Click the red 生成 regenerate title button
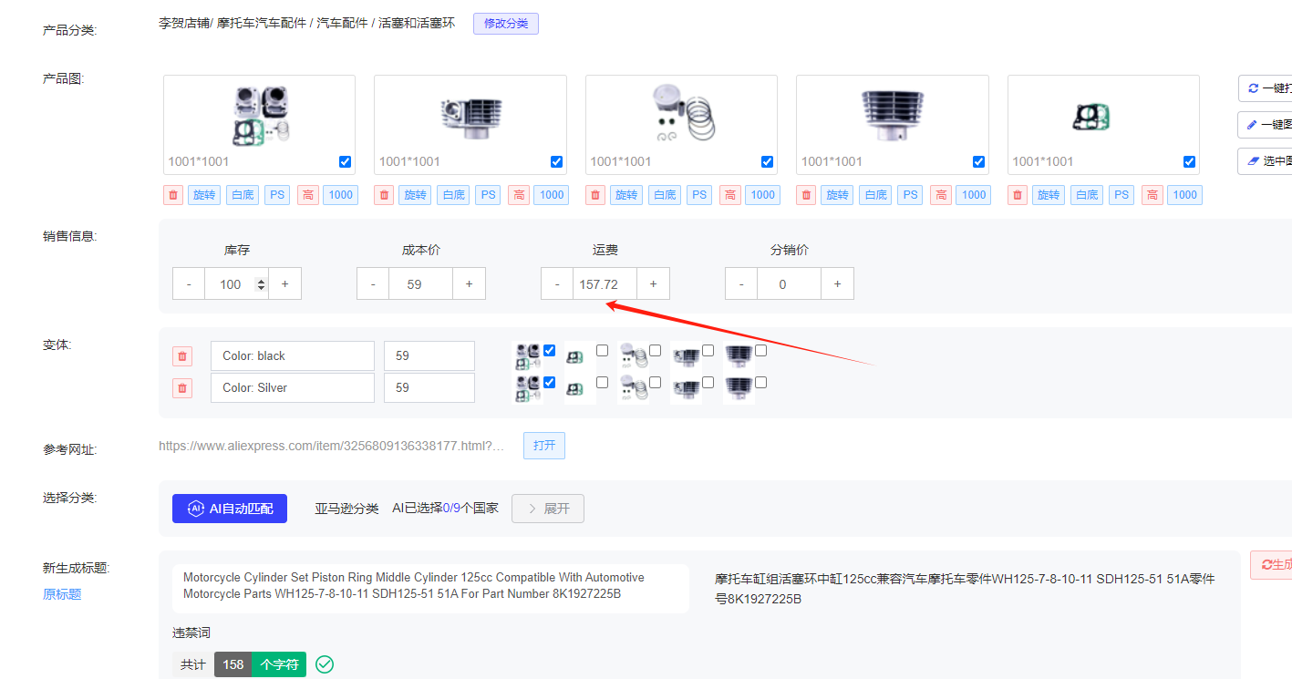The image size is (1292, 679). click(x=1273, y=565)
